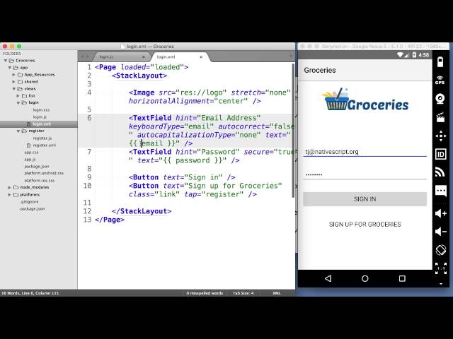453x339 pixels.
Task: Expand the node_modules folder
Action: click(x=9, y=187)
